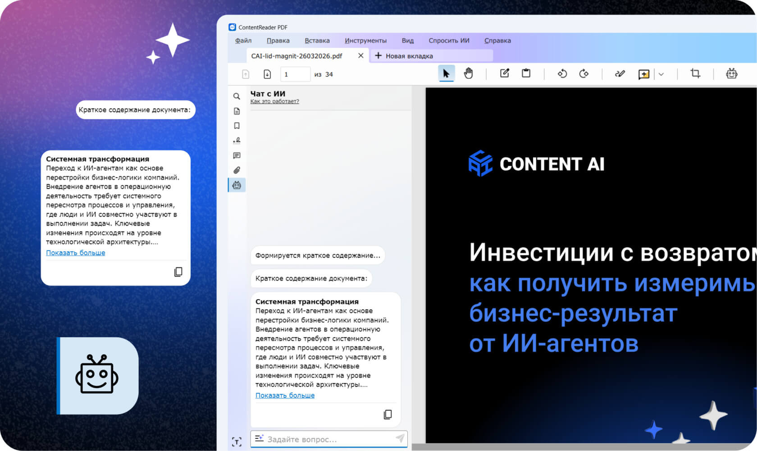
Task: Open the Вставка menu
Action: click(317, 41)
